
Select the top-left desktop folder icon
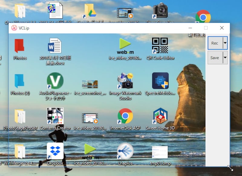(20, 11)
